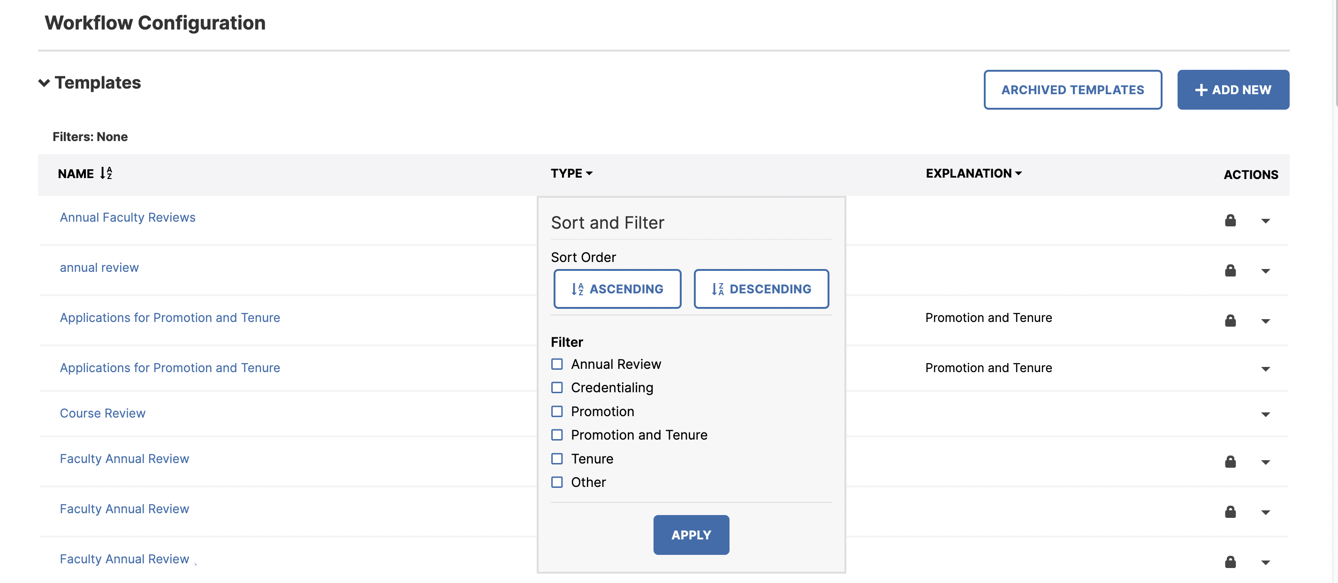Viewport: 1338px width, 583px height.
Task: Sort by DESCENDING order
Action: point(761,289)
